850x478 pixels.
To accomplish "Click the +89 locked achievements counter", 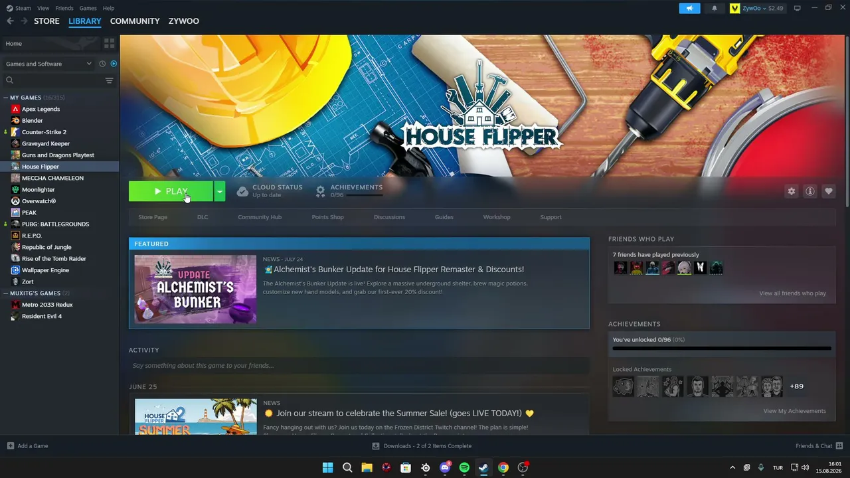I will pyautogui.click(x=796, y=386).
